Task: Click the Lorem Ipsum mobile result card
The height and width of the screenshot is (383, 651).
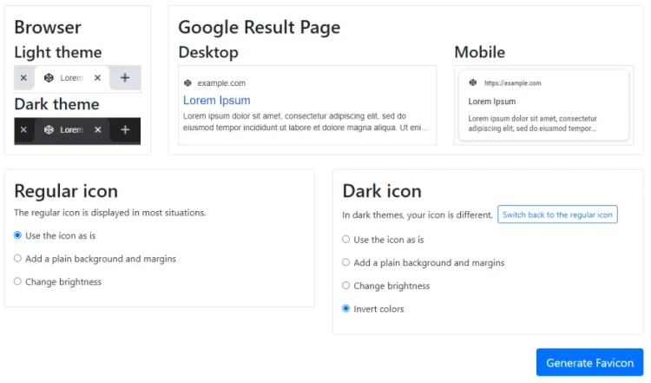Action: point(543,105)
